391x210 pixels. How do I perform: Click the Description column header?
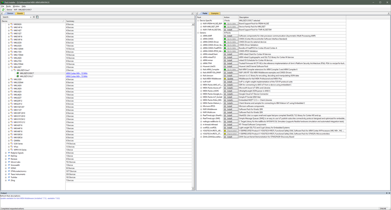coord(292,18)
